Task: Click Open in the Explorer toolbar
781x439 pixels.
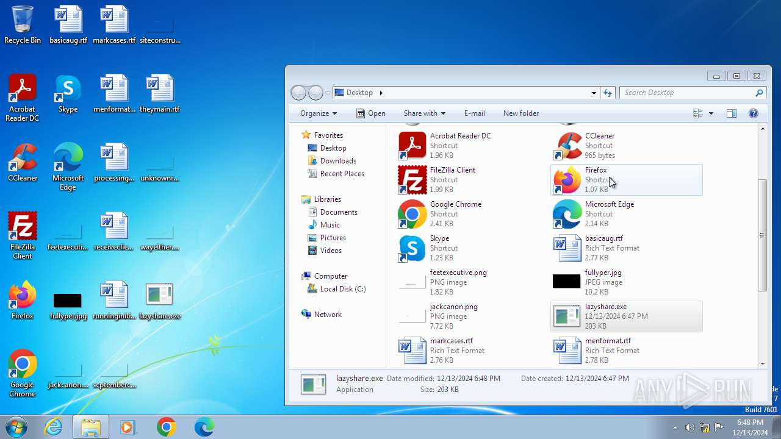Action: [371, 113]
